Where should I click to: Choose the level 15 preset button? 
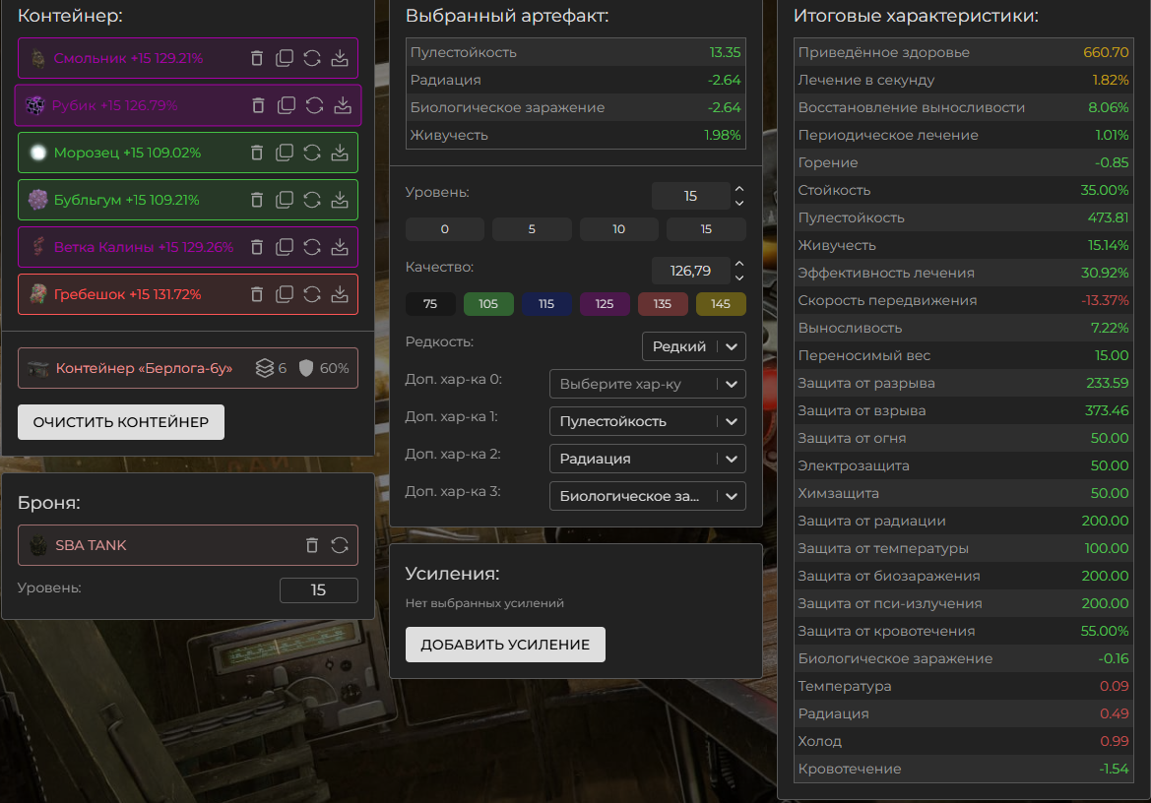coord(706,229)
